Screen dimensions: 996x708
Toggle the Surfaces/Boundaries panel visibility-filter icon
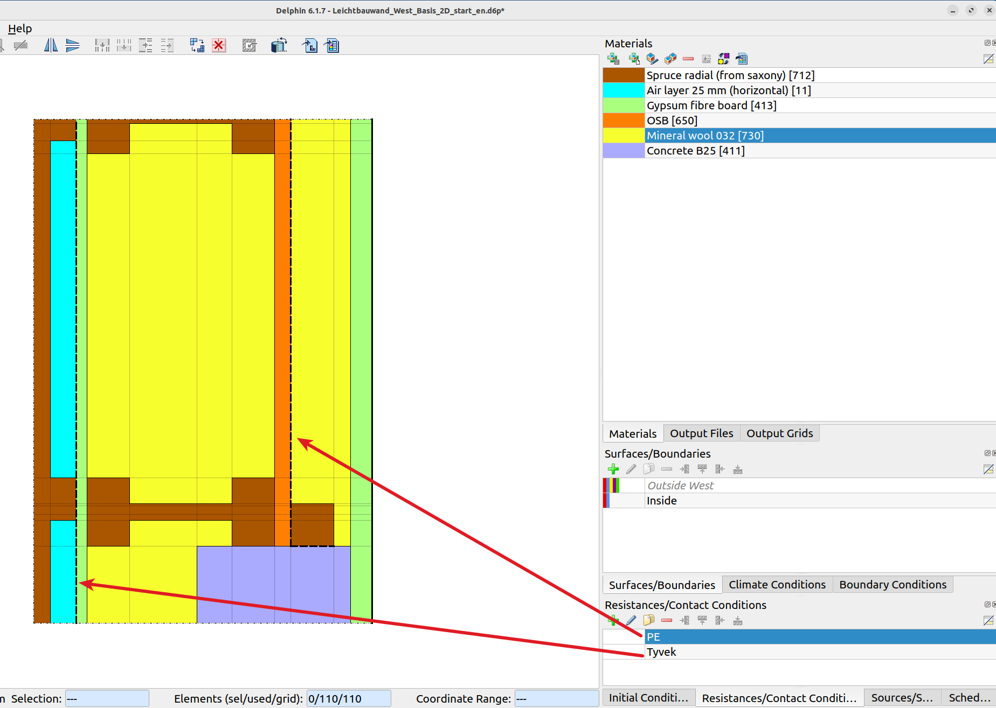click(988, 469)
